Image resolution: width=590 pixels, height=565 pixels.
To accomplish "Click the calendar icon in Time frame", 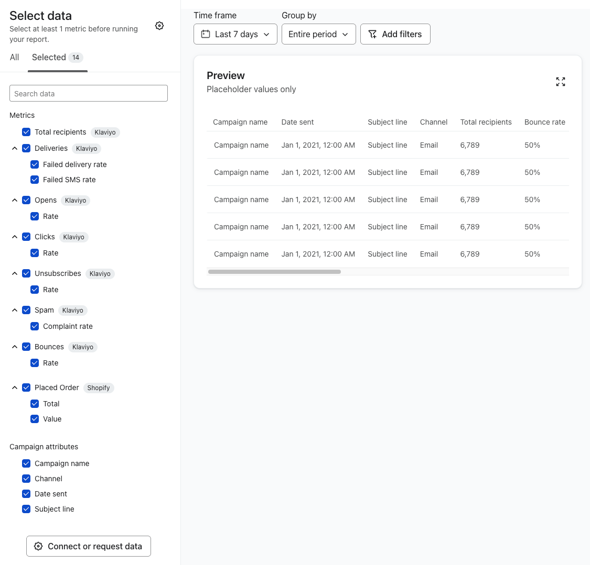I will pyautogui.click(x=206, y=34).
